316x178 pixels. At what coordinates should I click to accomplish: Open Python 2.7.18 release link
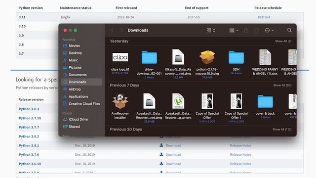[x=30, y=118]
